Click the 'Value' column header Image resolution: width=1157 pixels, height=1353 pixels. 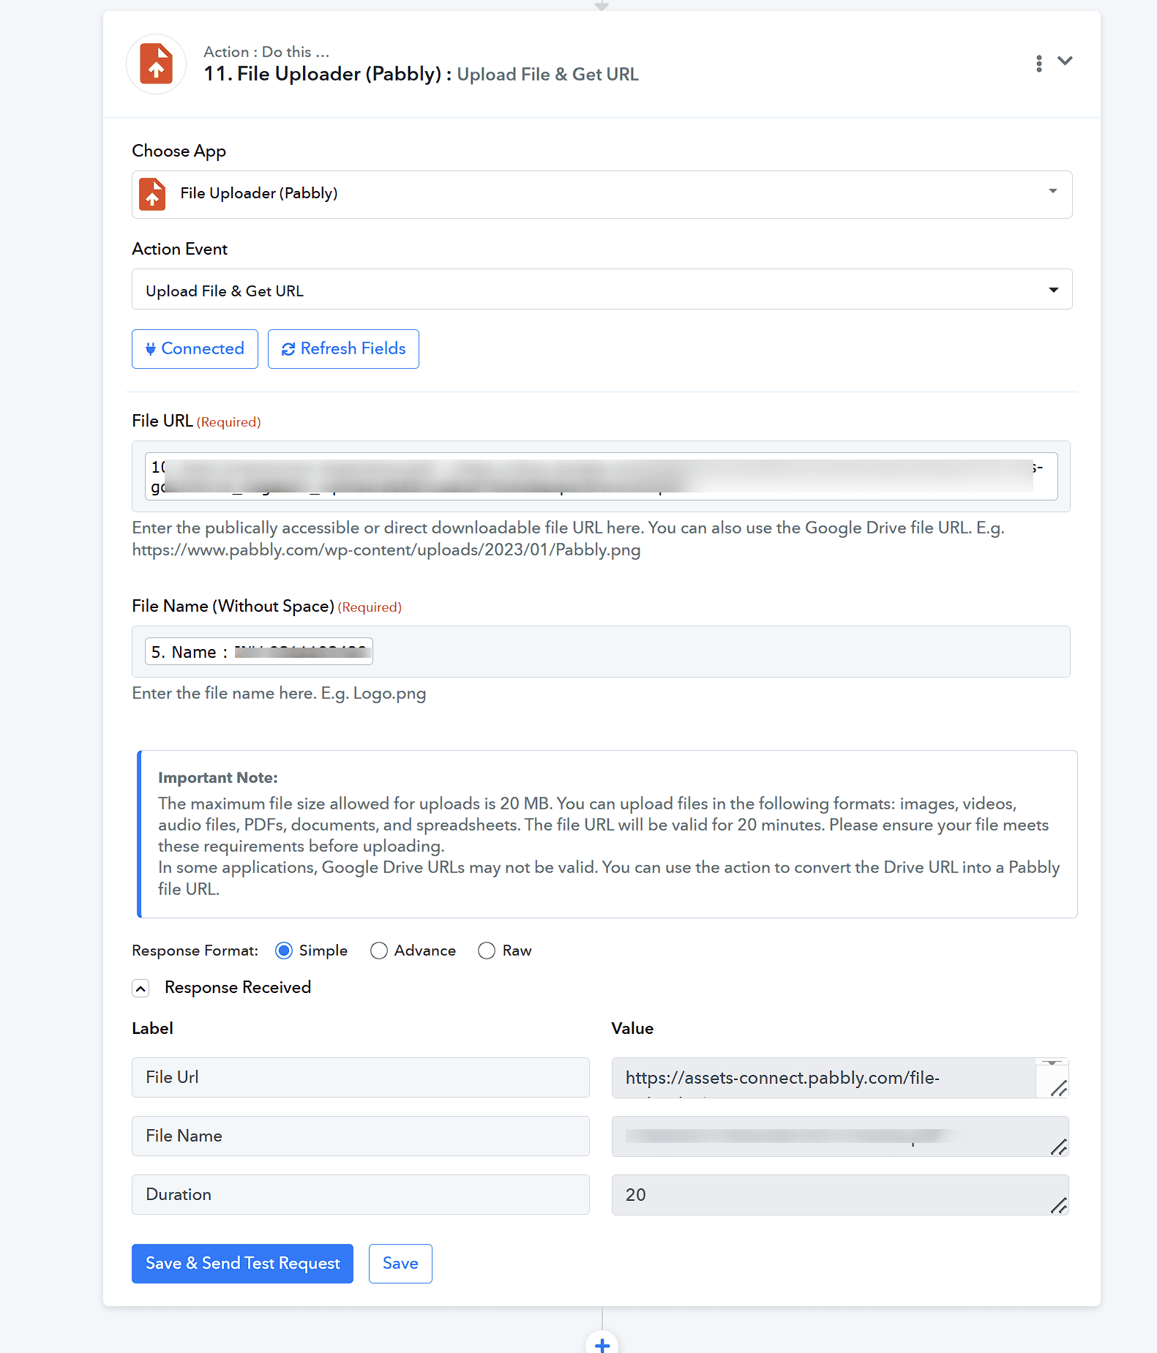pyautogui.click(x=632, y=1029)
